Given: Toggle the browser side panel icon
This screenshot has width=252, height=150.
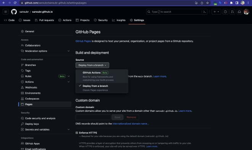Looking at the screenshot, I should coord(237,3).
